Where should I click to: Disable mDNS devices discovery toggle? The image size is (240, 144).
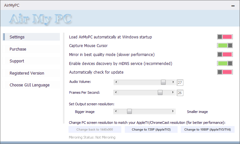coord(225,63)
